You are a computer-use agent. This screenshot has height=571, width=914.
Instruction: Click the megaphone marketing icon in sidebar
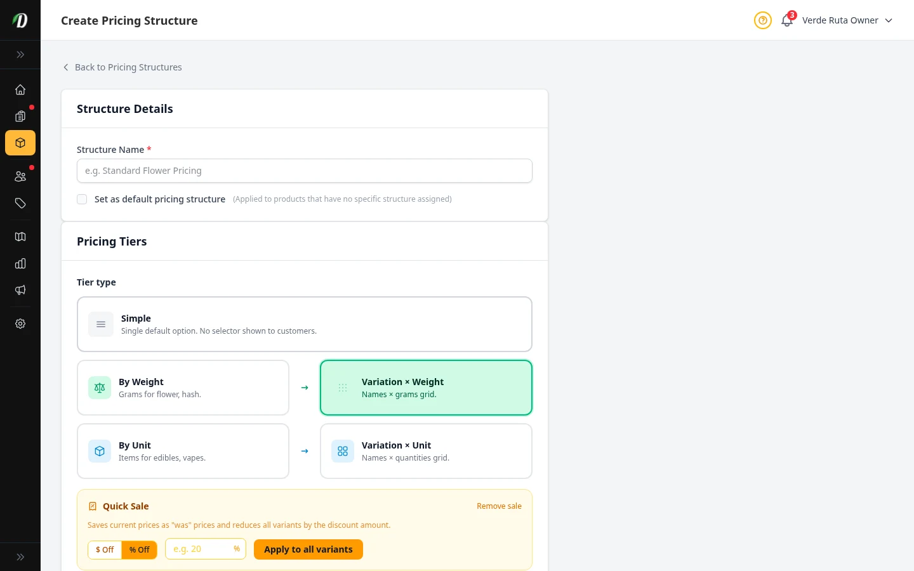coord(20,290)
